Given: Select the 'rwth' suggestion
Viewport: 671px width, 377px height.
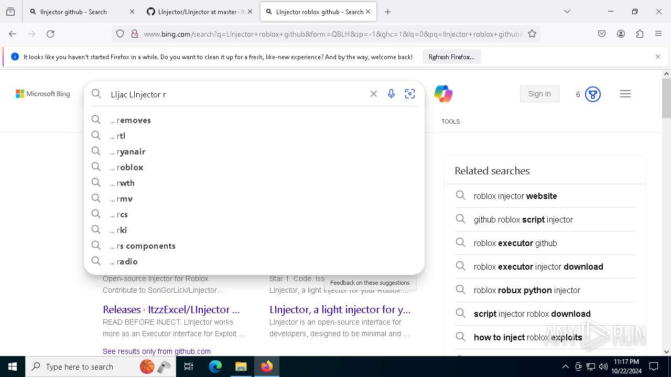Looking at the screenshot, I should [254, 183].
